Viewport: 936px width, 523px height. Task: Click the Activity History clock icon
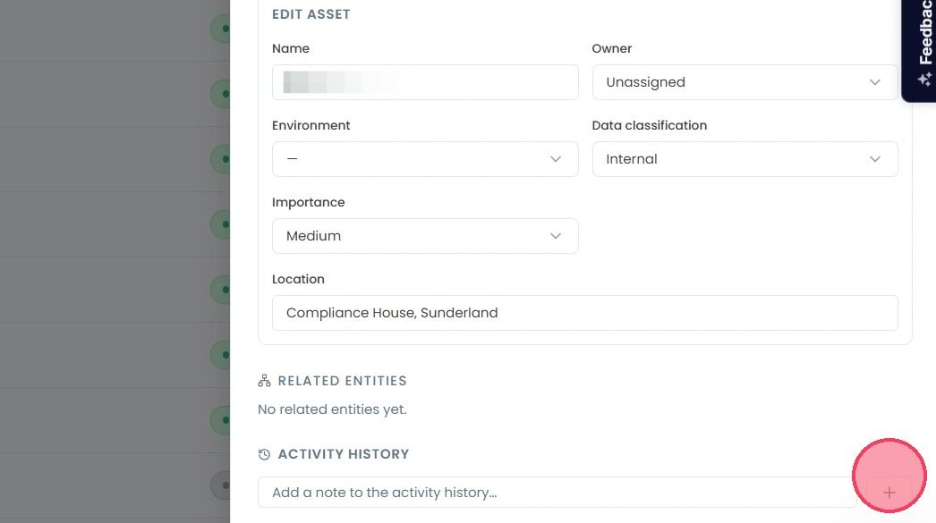point(265,454)
